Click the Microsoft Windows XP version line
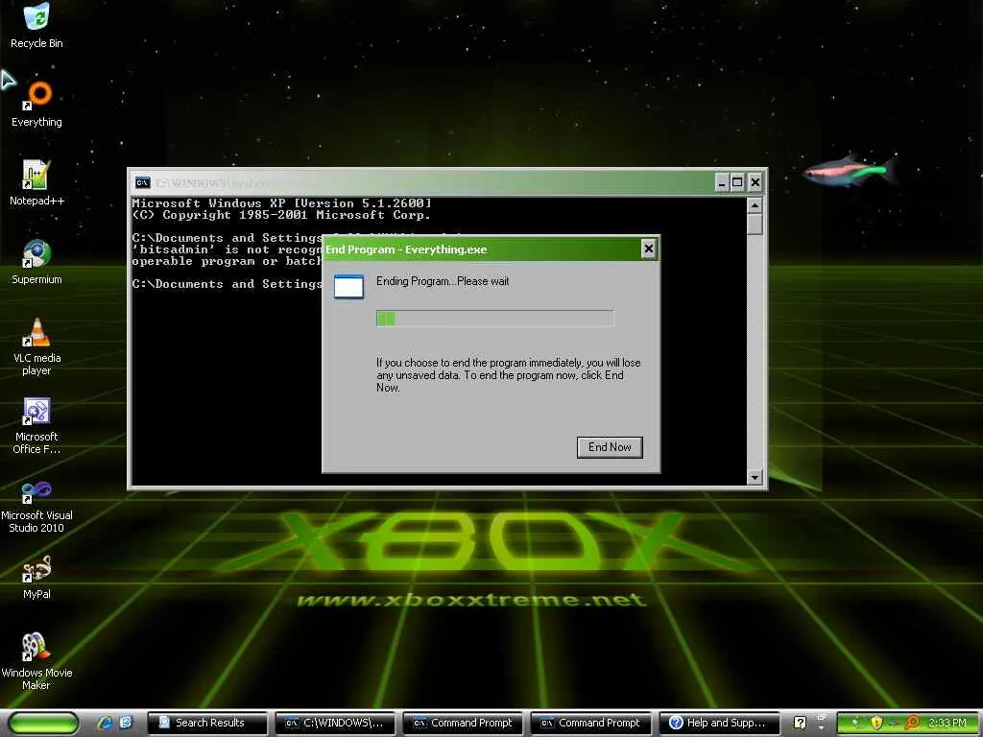Screen dimensions: 983x737 click(281, 203)
